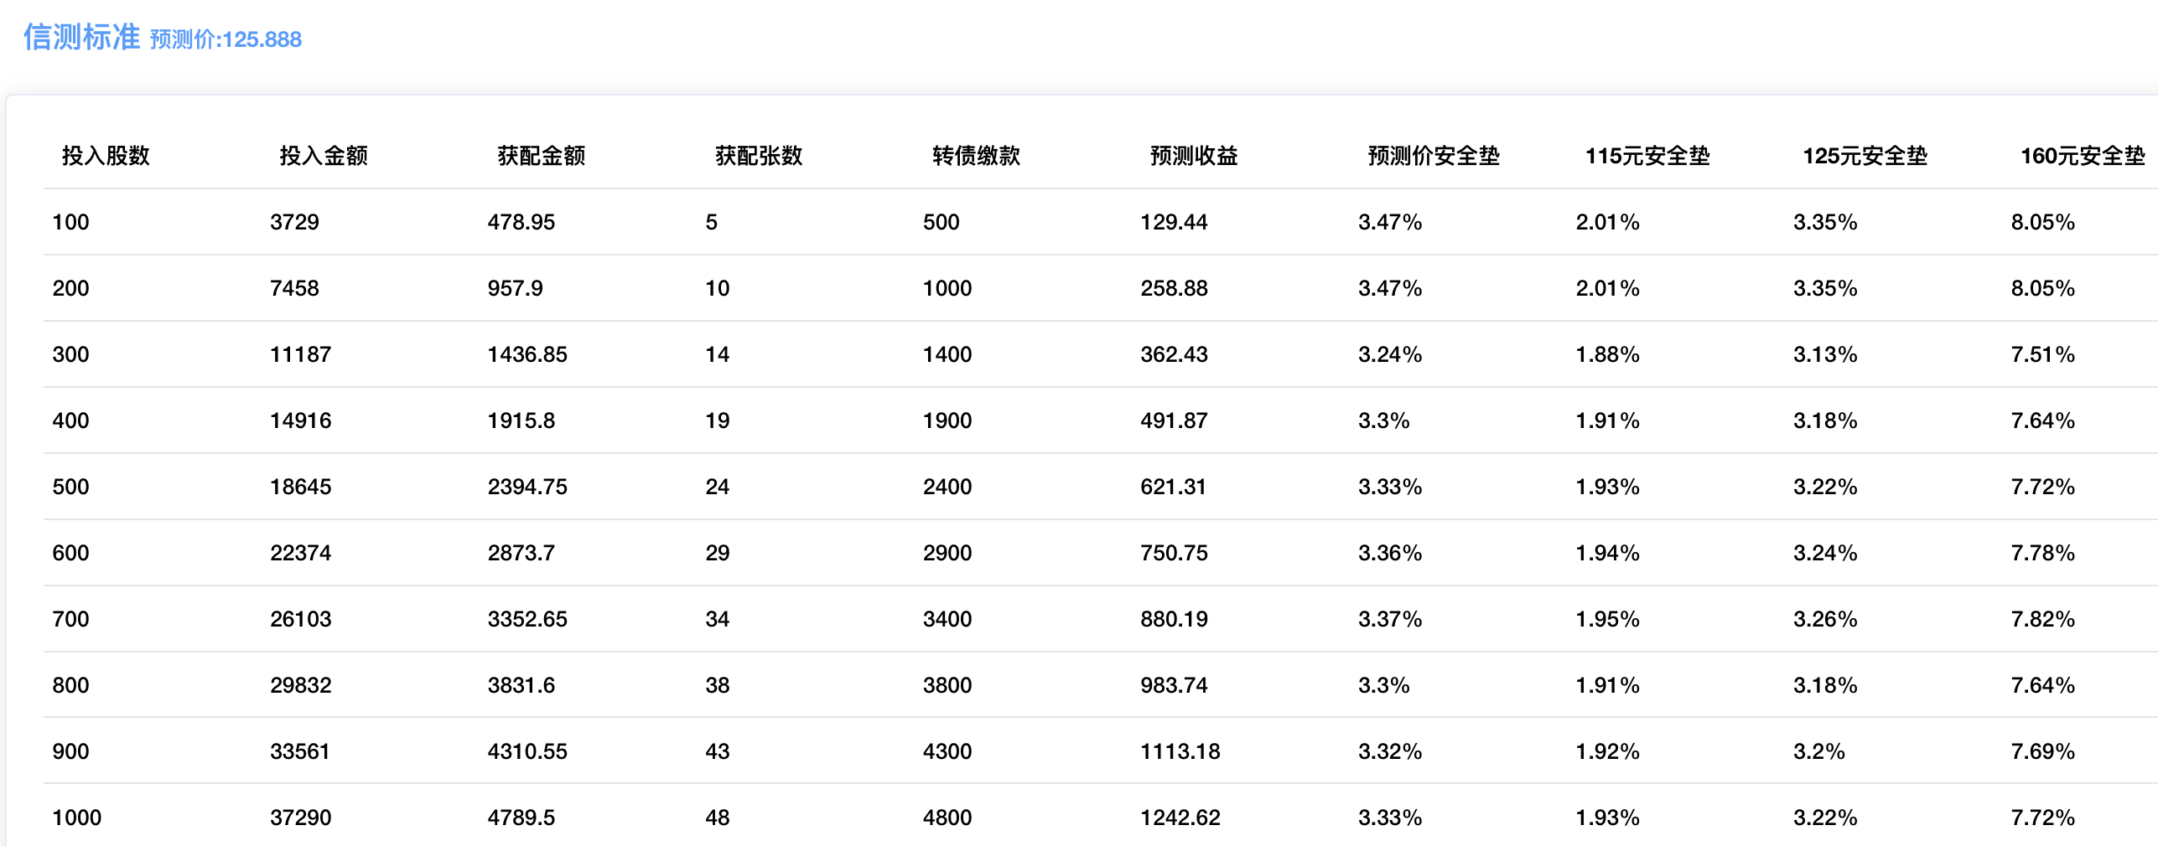Click the 750.75 predicted return cell

[1174, 553]
